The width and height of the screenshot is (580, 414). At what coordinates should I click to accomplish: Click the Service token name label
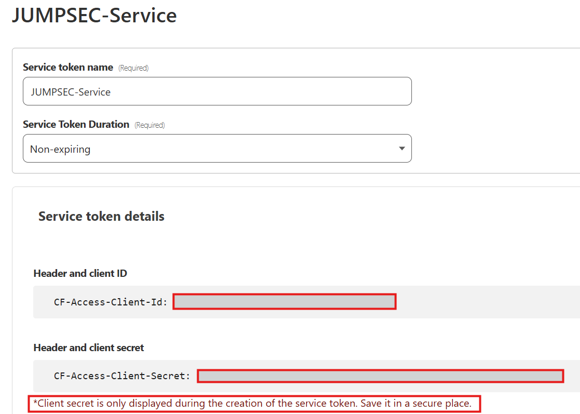68,67
